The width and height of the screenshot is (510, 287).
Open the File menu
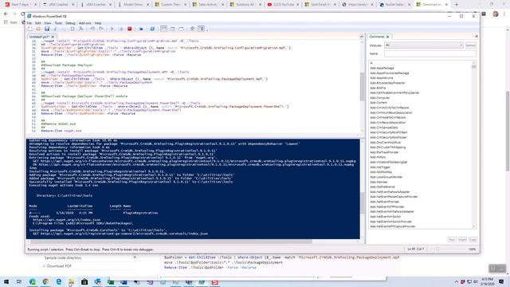[29, 23]
